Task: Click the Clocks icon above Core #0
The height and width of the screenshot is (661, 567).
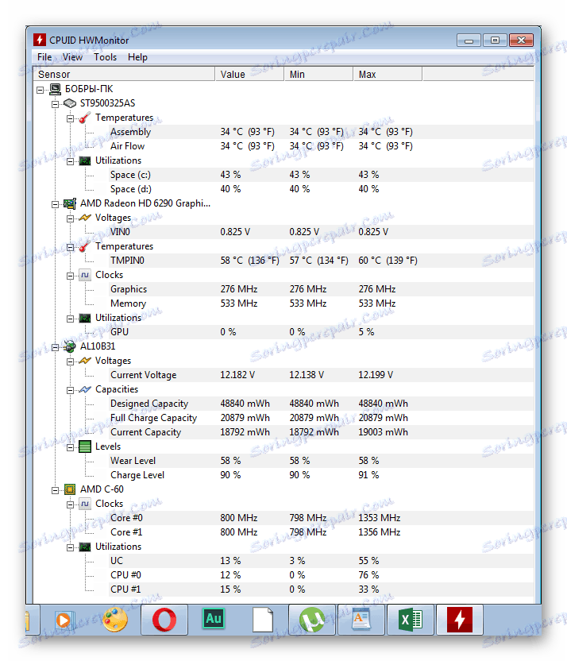Action: [85, 504]
